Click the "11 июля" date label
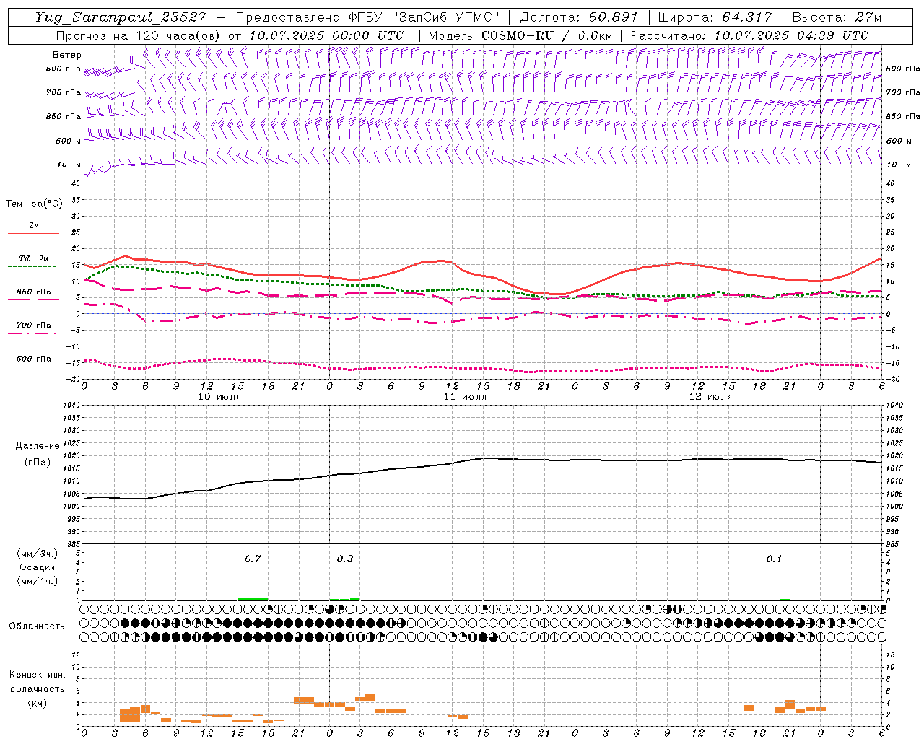The width and height of the screenshot is (924, 739). tap(465, 397)
